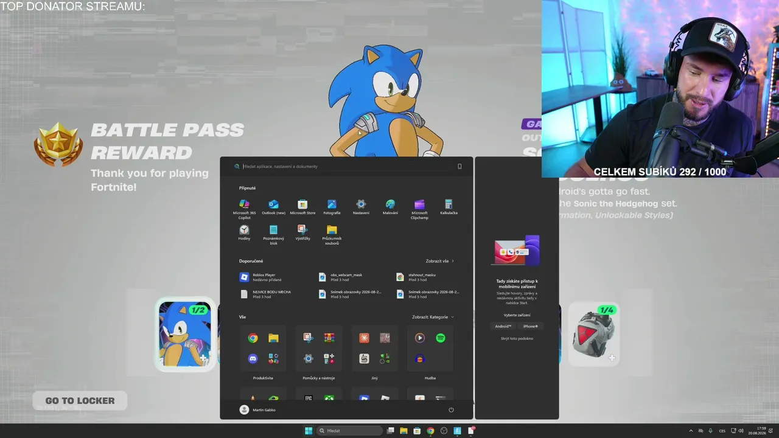This screenshot has height=438, width=779.
Task: Select the 1/4 back bling reward thumbnail
Action: tap(593, 334)
